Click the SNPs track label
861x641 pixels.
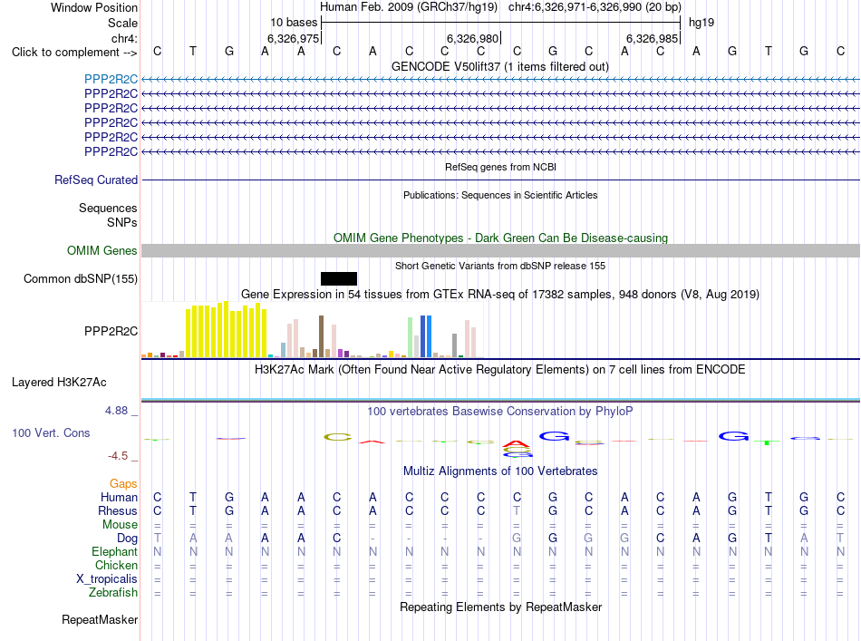[x=122, y=222]
